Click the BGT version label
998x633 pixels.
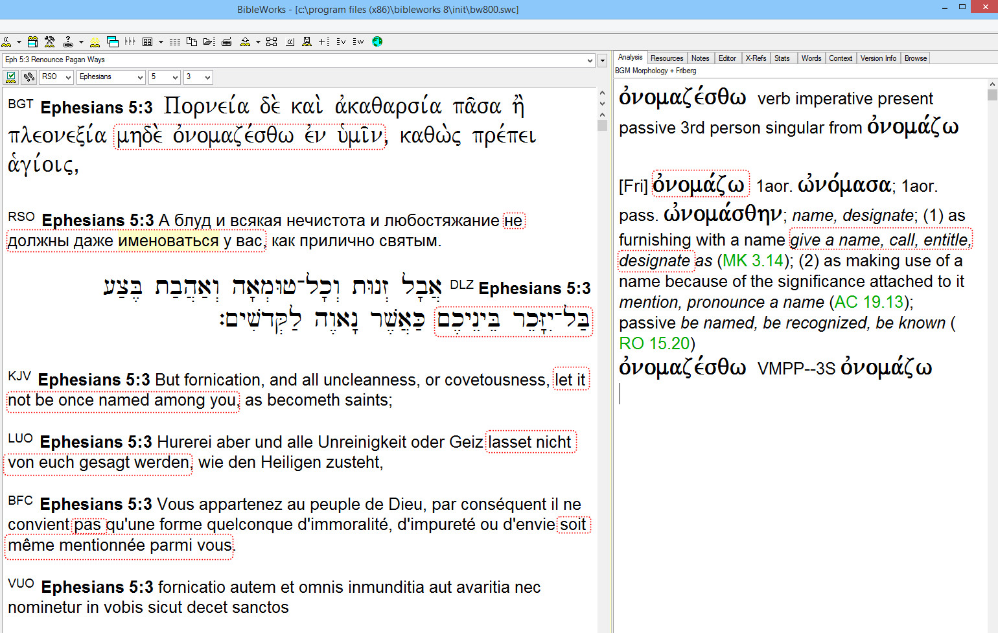click(x=21, y=104)
